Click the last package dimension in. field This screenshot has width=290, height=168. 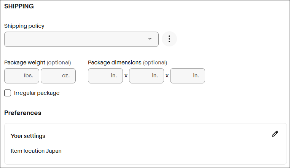point(188,76)
